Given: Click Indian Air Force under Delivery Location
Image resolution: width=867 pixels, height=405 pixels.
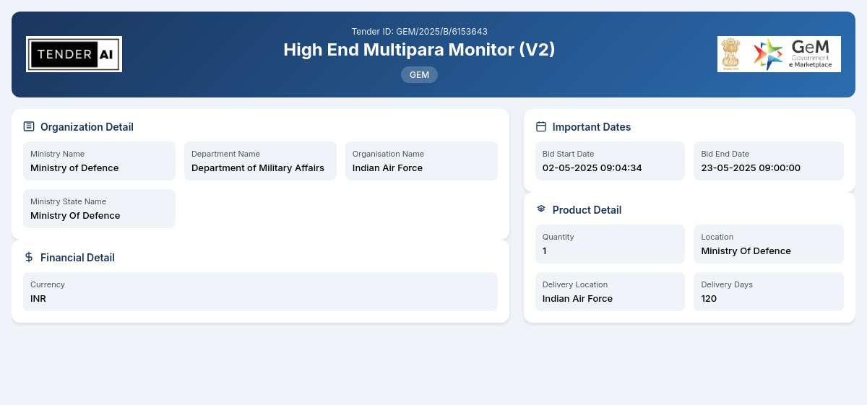Looking at the screenshot, I should (x=577, y=299).
